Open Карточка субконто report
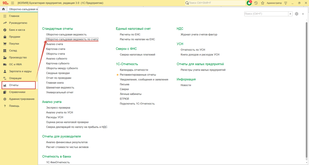This screenshot has height=165, width=309. [x=58, y=63]
